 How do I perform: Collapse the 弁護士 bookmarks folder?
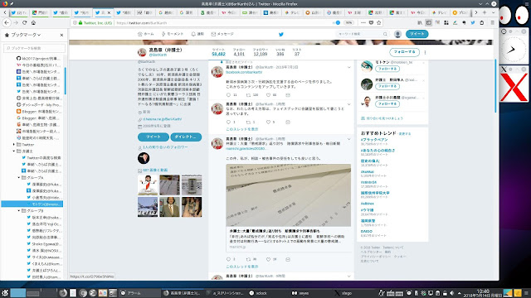click(x=14, y=151)
